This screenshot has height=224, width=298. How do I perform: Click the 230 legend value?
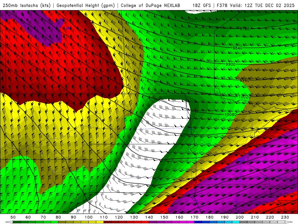[x=285, y=217]
